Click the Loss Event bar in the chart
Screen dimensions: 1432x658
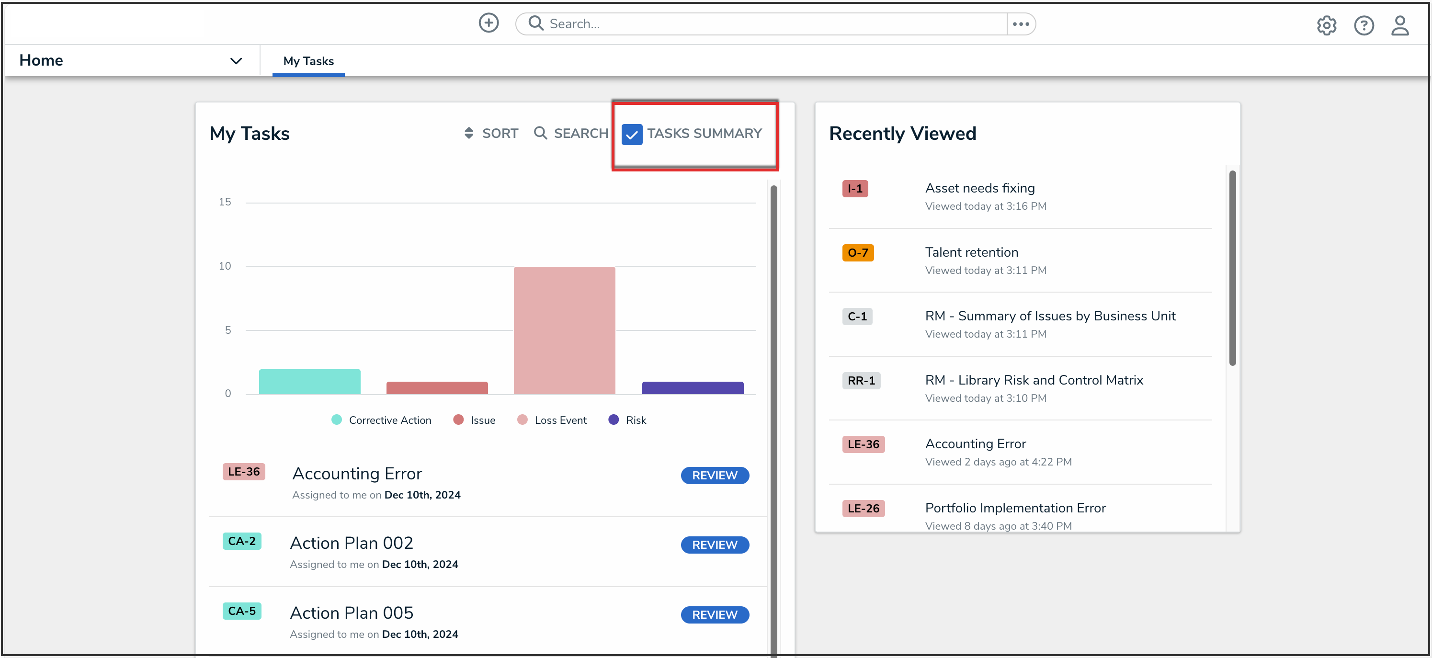(x=564, y=330)
